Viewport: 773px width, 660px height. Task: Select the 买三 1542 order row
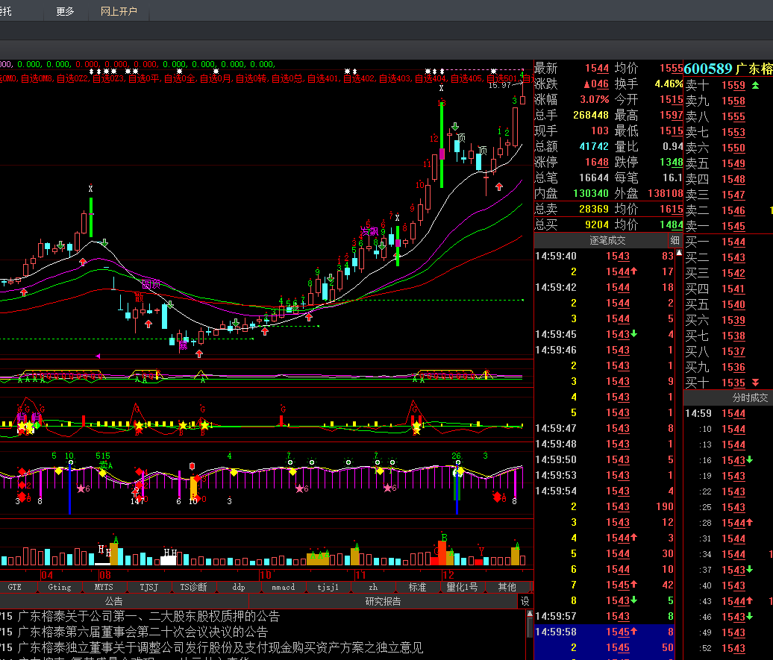coord(728,273)
